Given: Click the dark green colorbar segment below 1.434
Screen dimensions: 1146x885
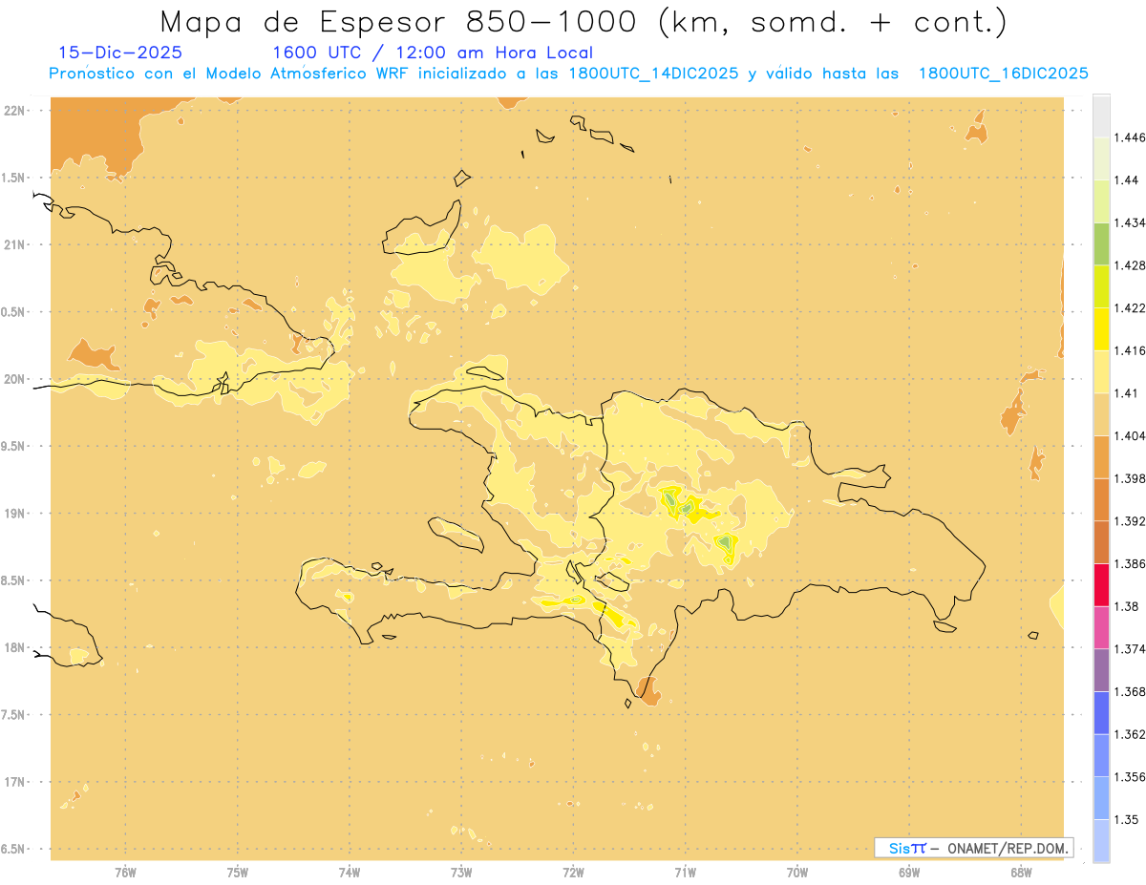Looking at the screenshot, I should (x=1101, y=243).
